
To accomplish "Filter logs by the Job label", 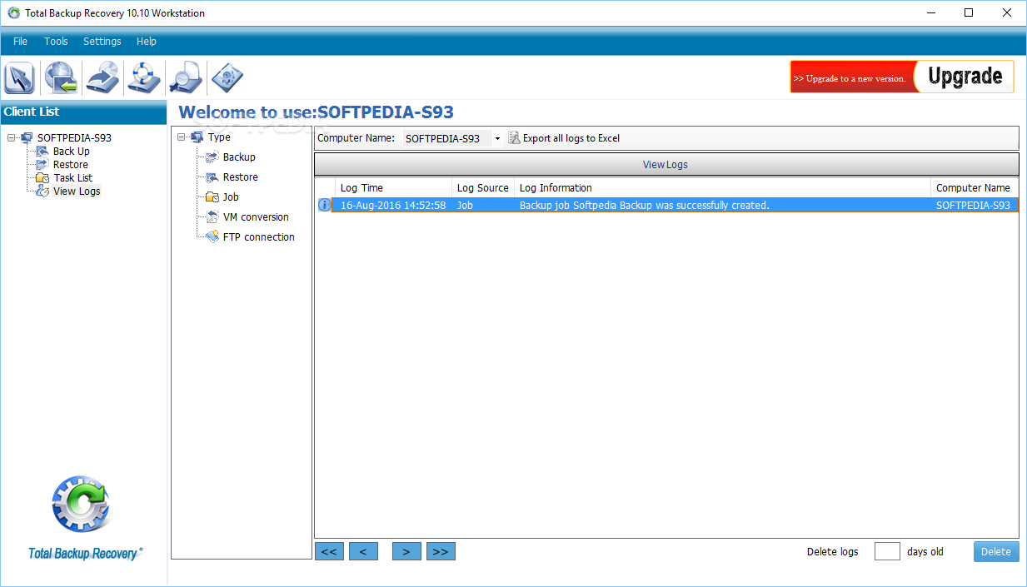I will (231, 197).
